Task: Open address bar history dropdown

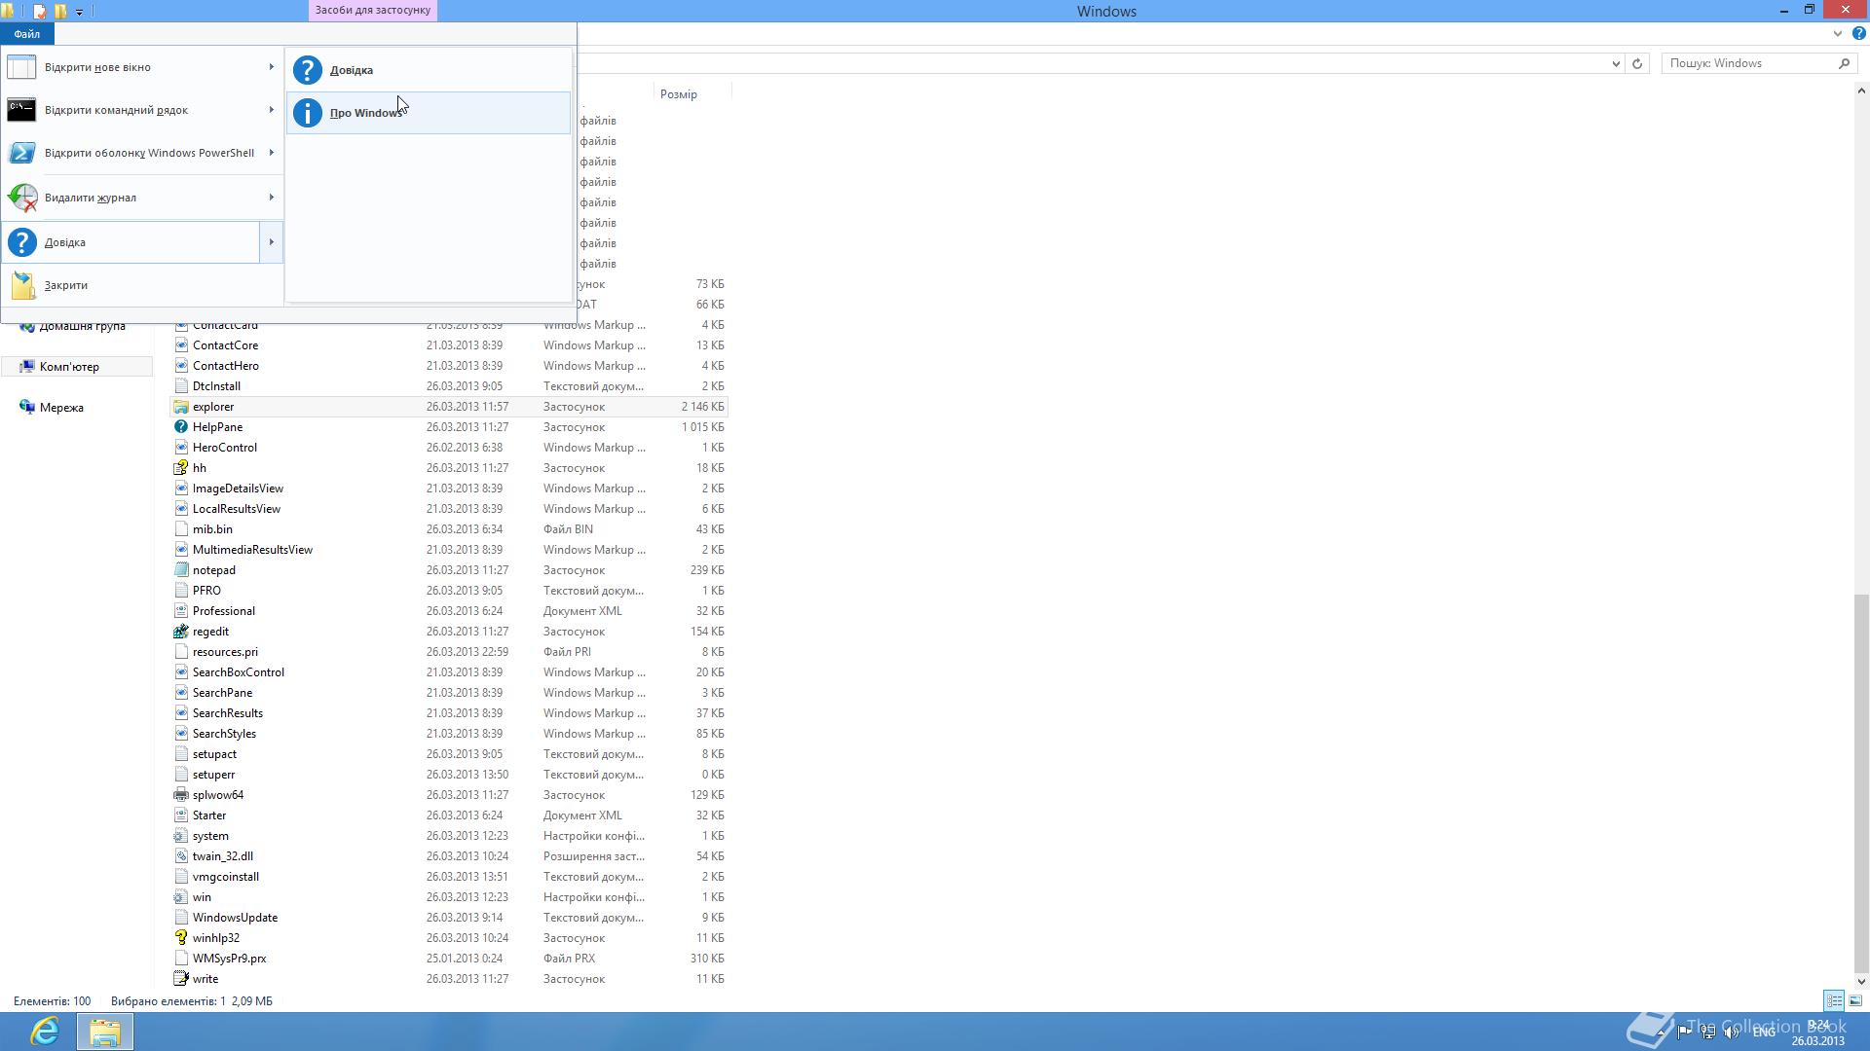Action: click(x=1616, y=63)
